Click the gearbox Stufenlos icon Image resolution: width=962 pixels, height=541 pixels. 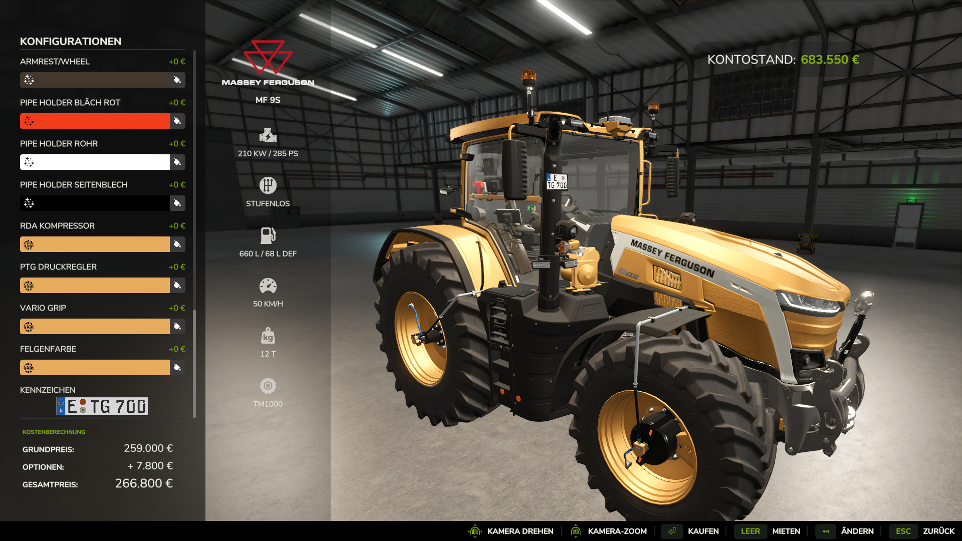[x=268, y=185]
